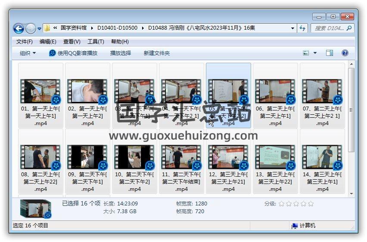This screenshot has height=242, width=367.
Task: Select video 03、第一天下午1 thumbnail
Action: click(x=134, y=91)
